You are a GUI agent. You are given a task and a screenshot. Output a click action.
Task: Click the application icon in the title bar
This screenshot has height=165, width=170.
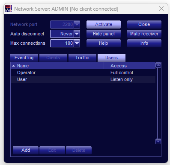tap(9, 9)
